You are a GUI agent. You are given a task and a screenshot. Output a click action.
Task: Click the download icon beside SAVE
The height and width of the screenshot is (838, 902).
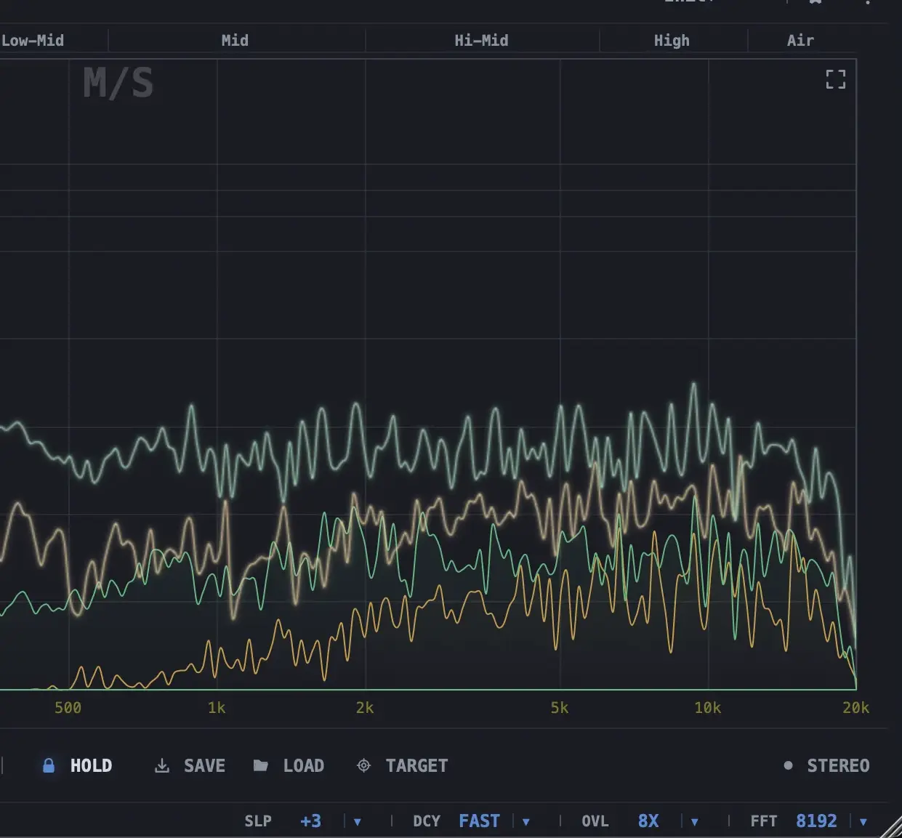161,765
